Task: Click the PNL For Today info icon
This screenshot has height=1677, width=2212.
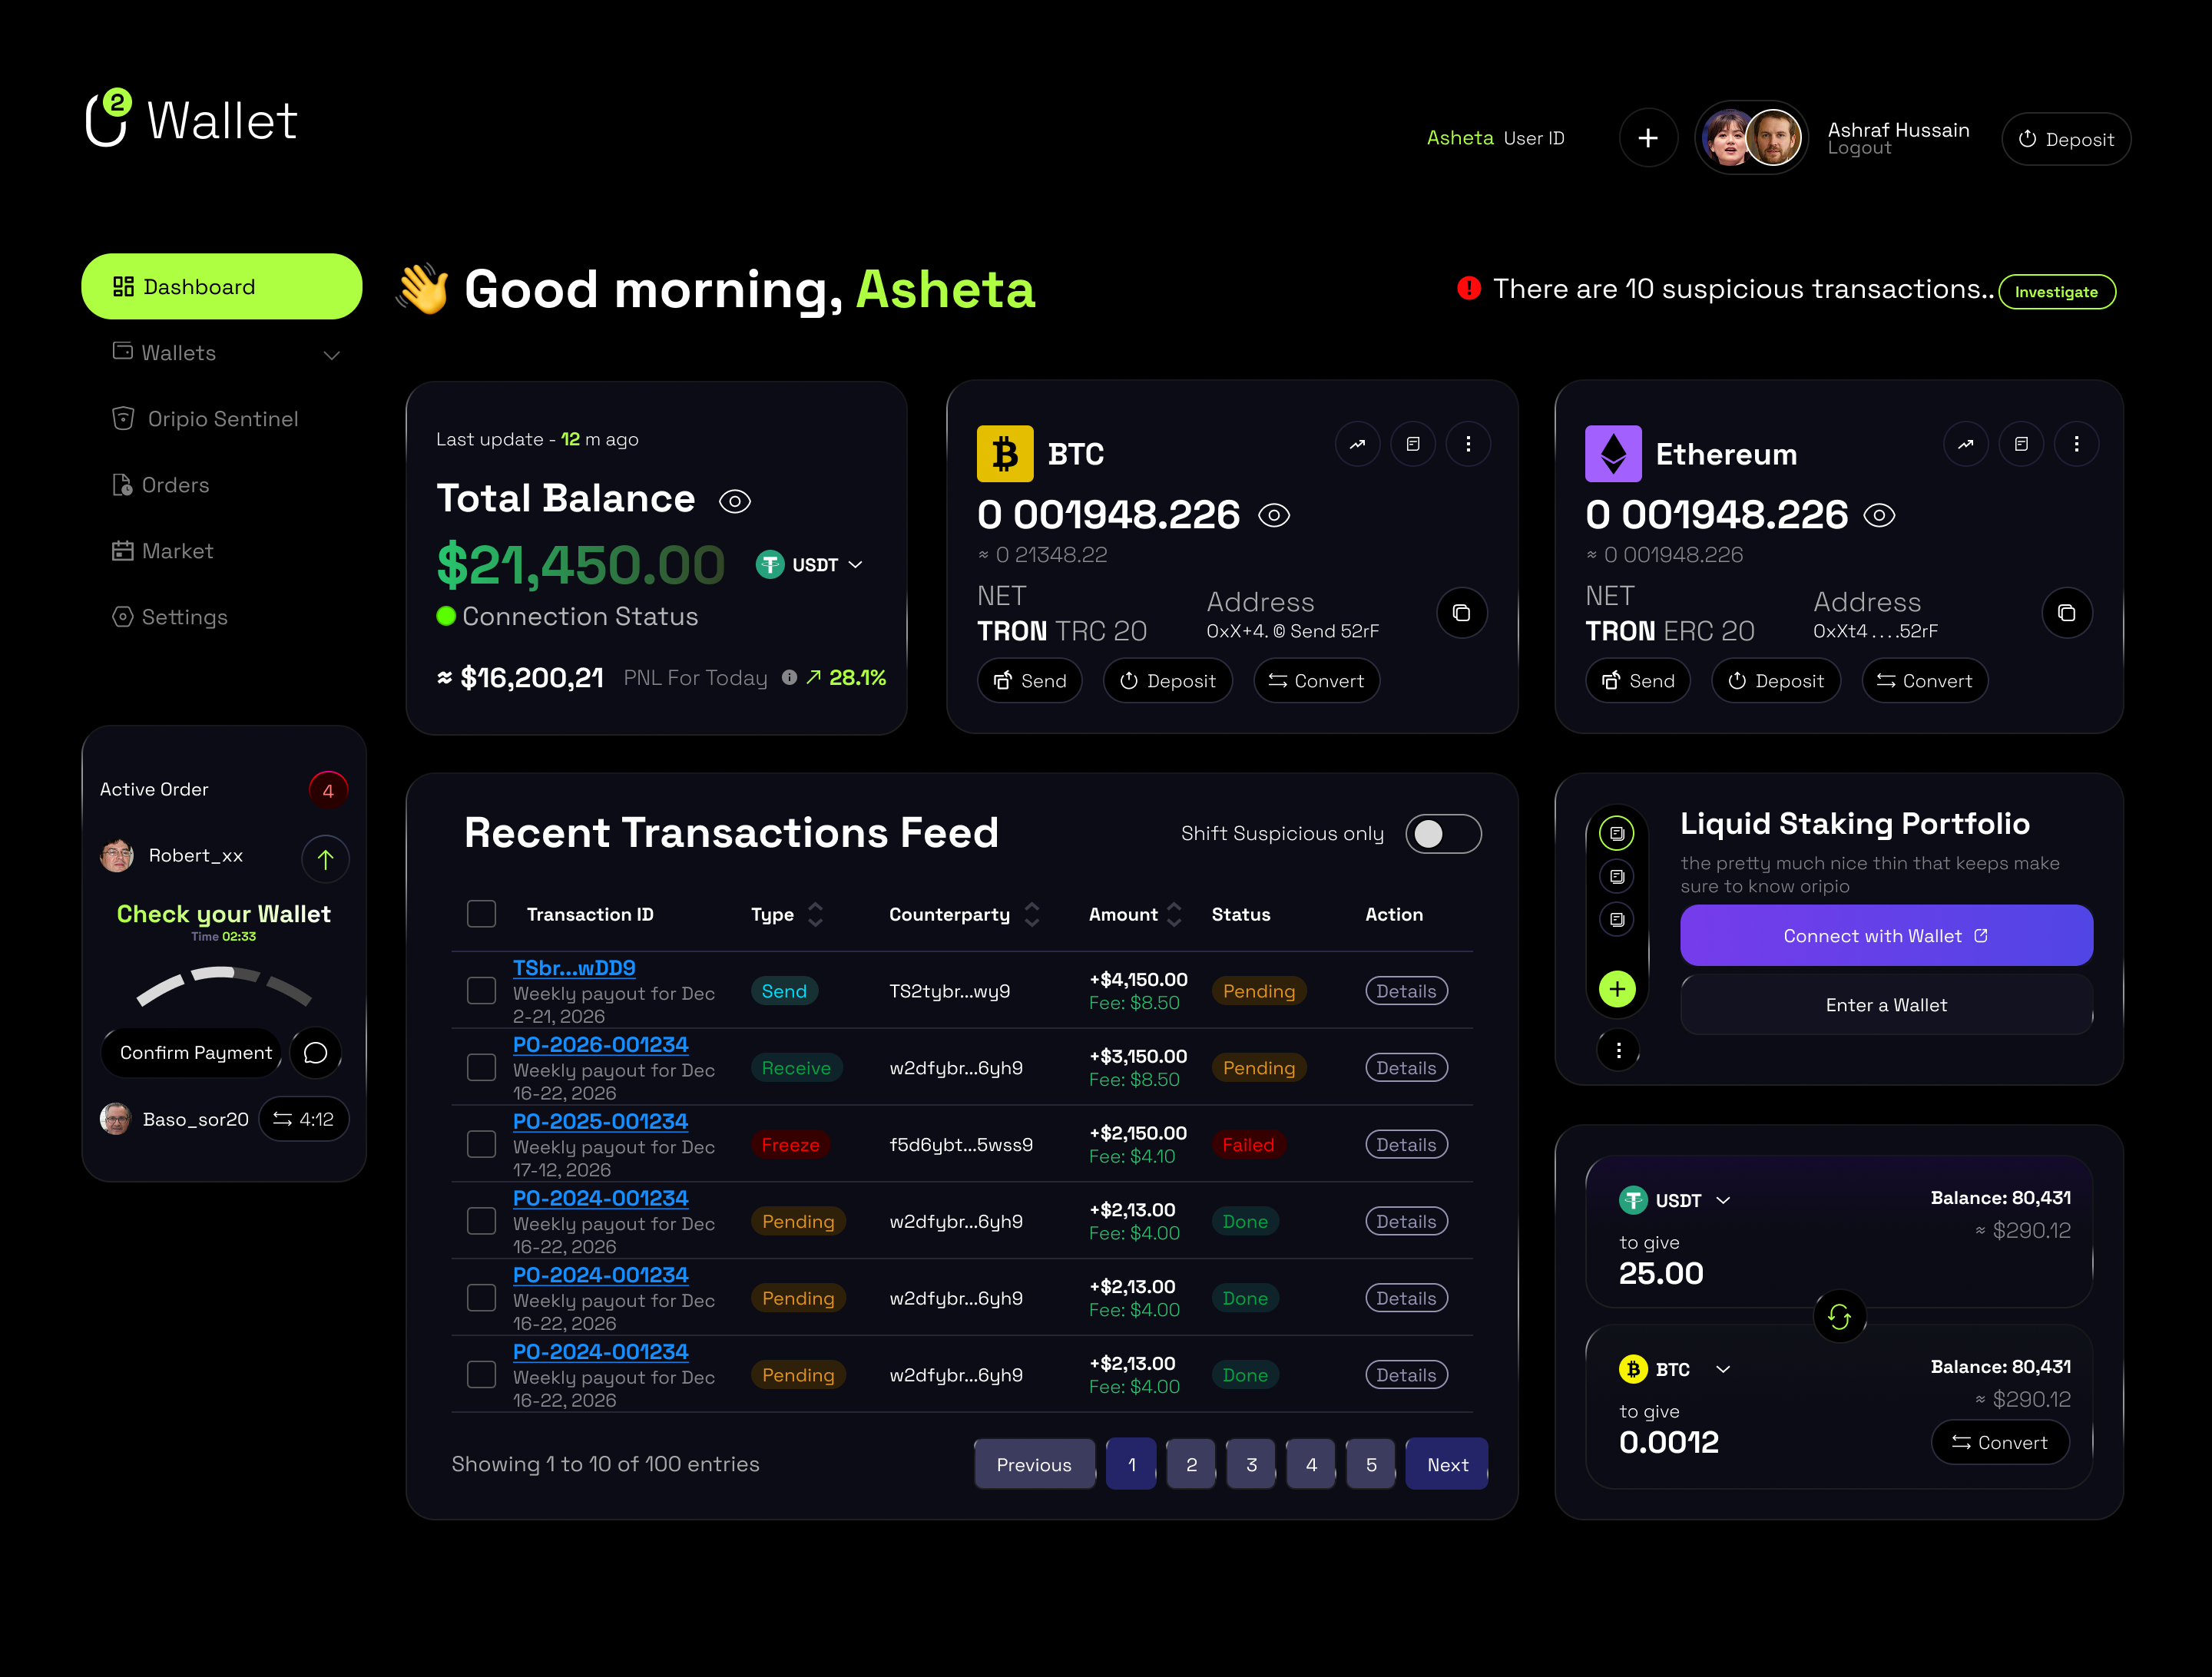Action: (x=789, y=677)
